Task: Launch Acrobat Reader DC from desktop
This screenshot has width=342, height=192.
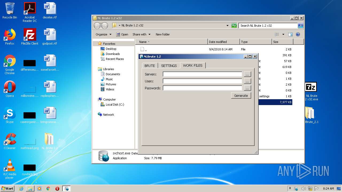Action: tap(30, 12)
